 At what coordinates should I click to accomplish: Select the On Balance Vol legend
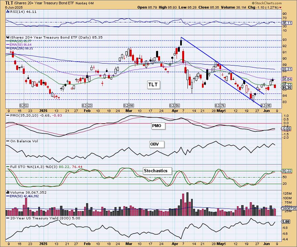(x=22, y=141)
